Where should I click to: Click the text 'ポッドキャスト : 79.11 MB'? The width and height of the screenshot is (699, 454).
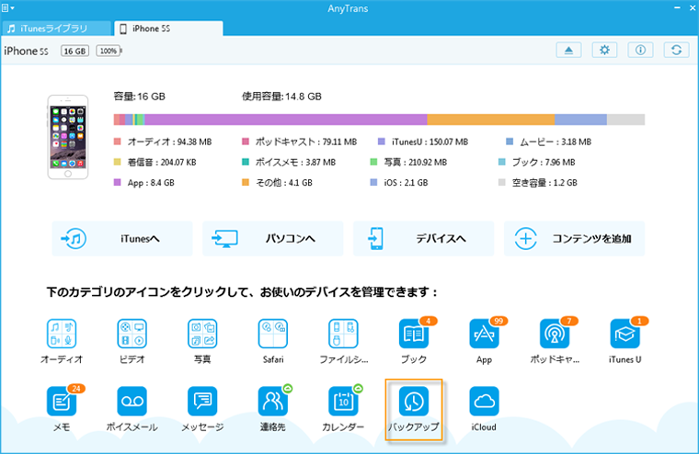[x=305, y=142]
